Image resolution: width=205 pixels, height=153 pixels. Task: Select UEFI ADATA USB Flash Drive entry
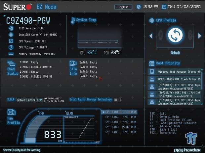174,79
